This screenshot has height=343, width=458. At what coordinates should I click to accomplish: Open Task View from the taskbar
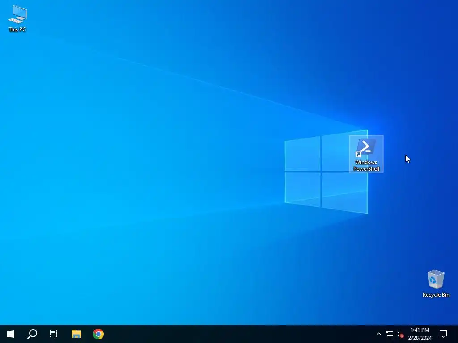point(54,334)
